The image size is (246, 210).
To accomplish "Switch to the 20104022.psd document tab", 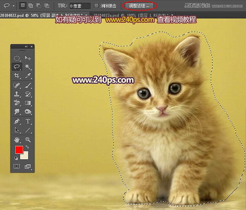I will point(41,15).
